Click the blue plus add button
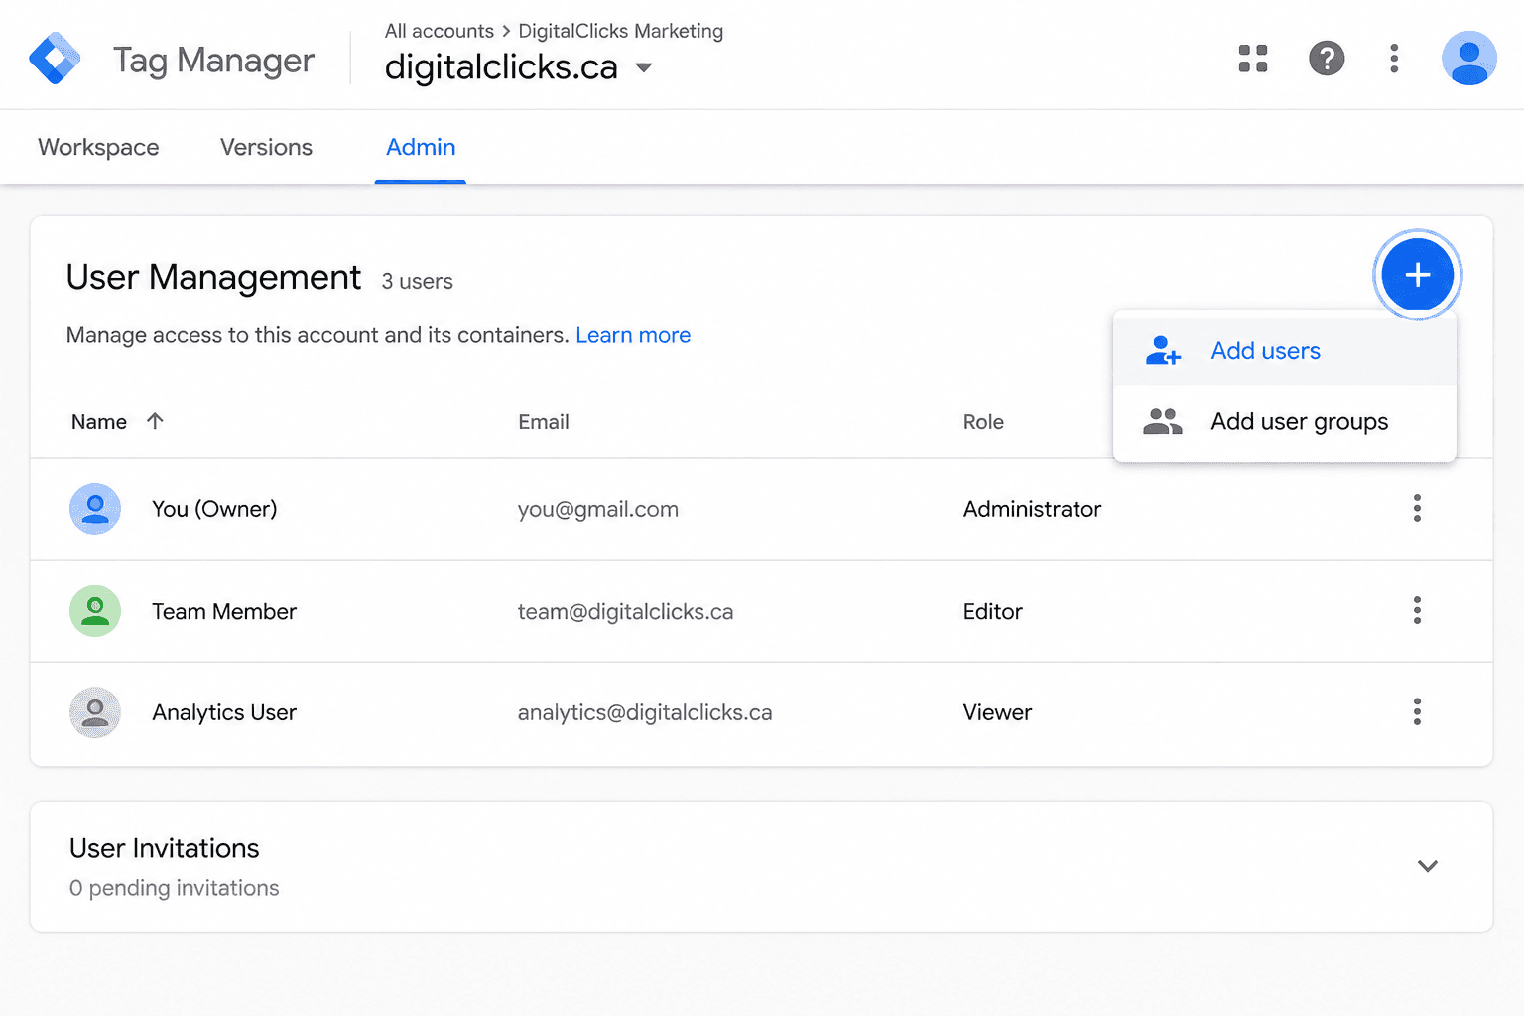 1418,275
